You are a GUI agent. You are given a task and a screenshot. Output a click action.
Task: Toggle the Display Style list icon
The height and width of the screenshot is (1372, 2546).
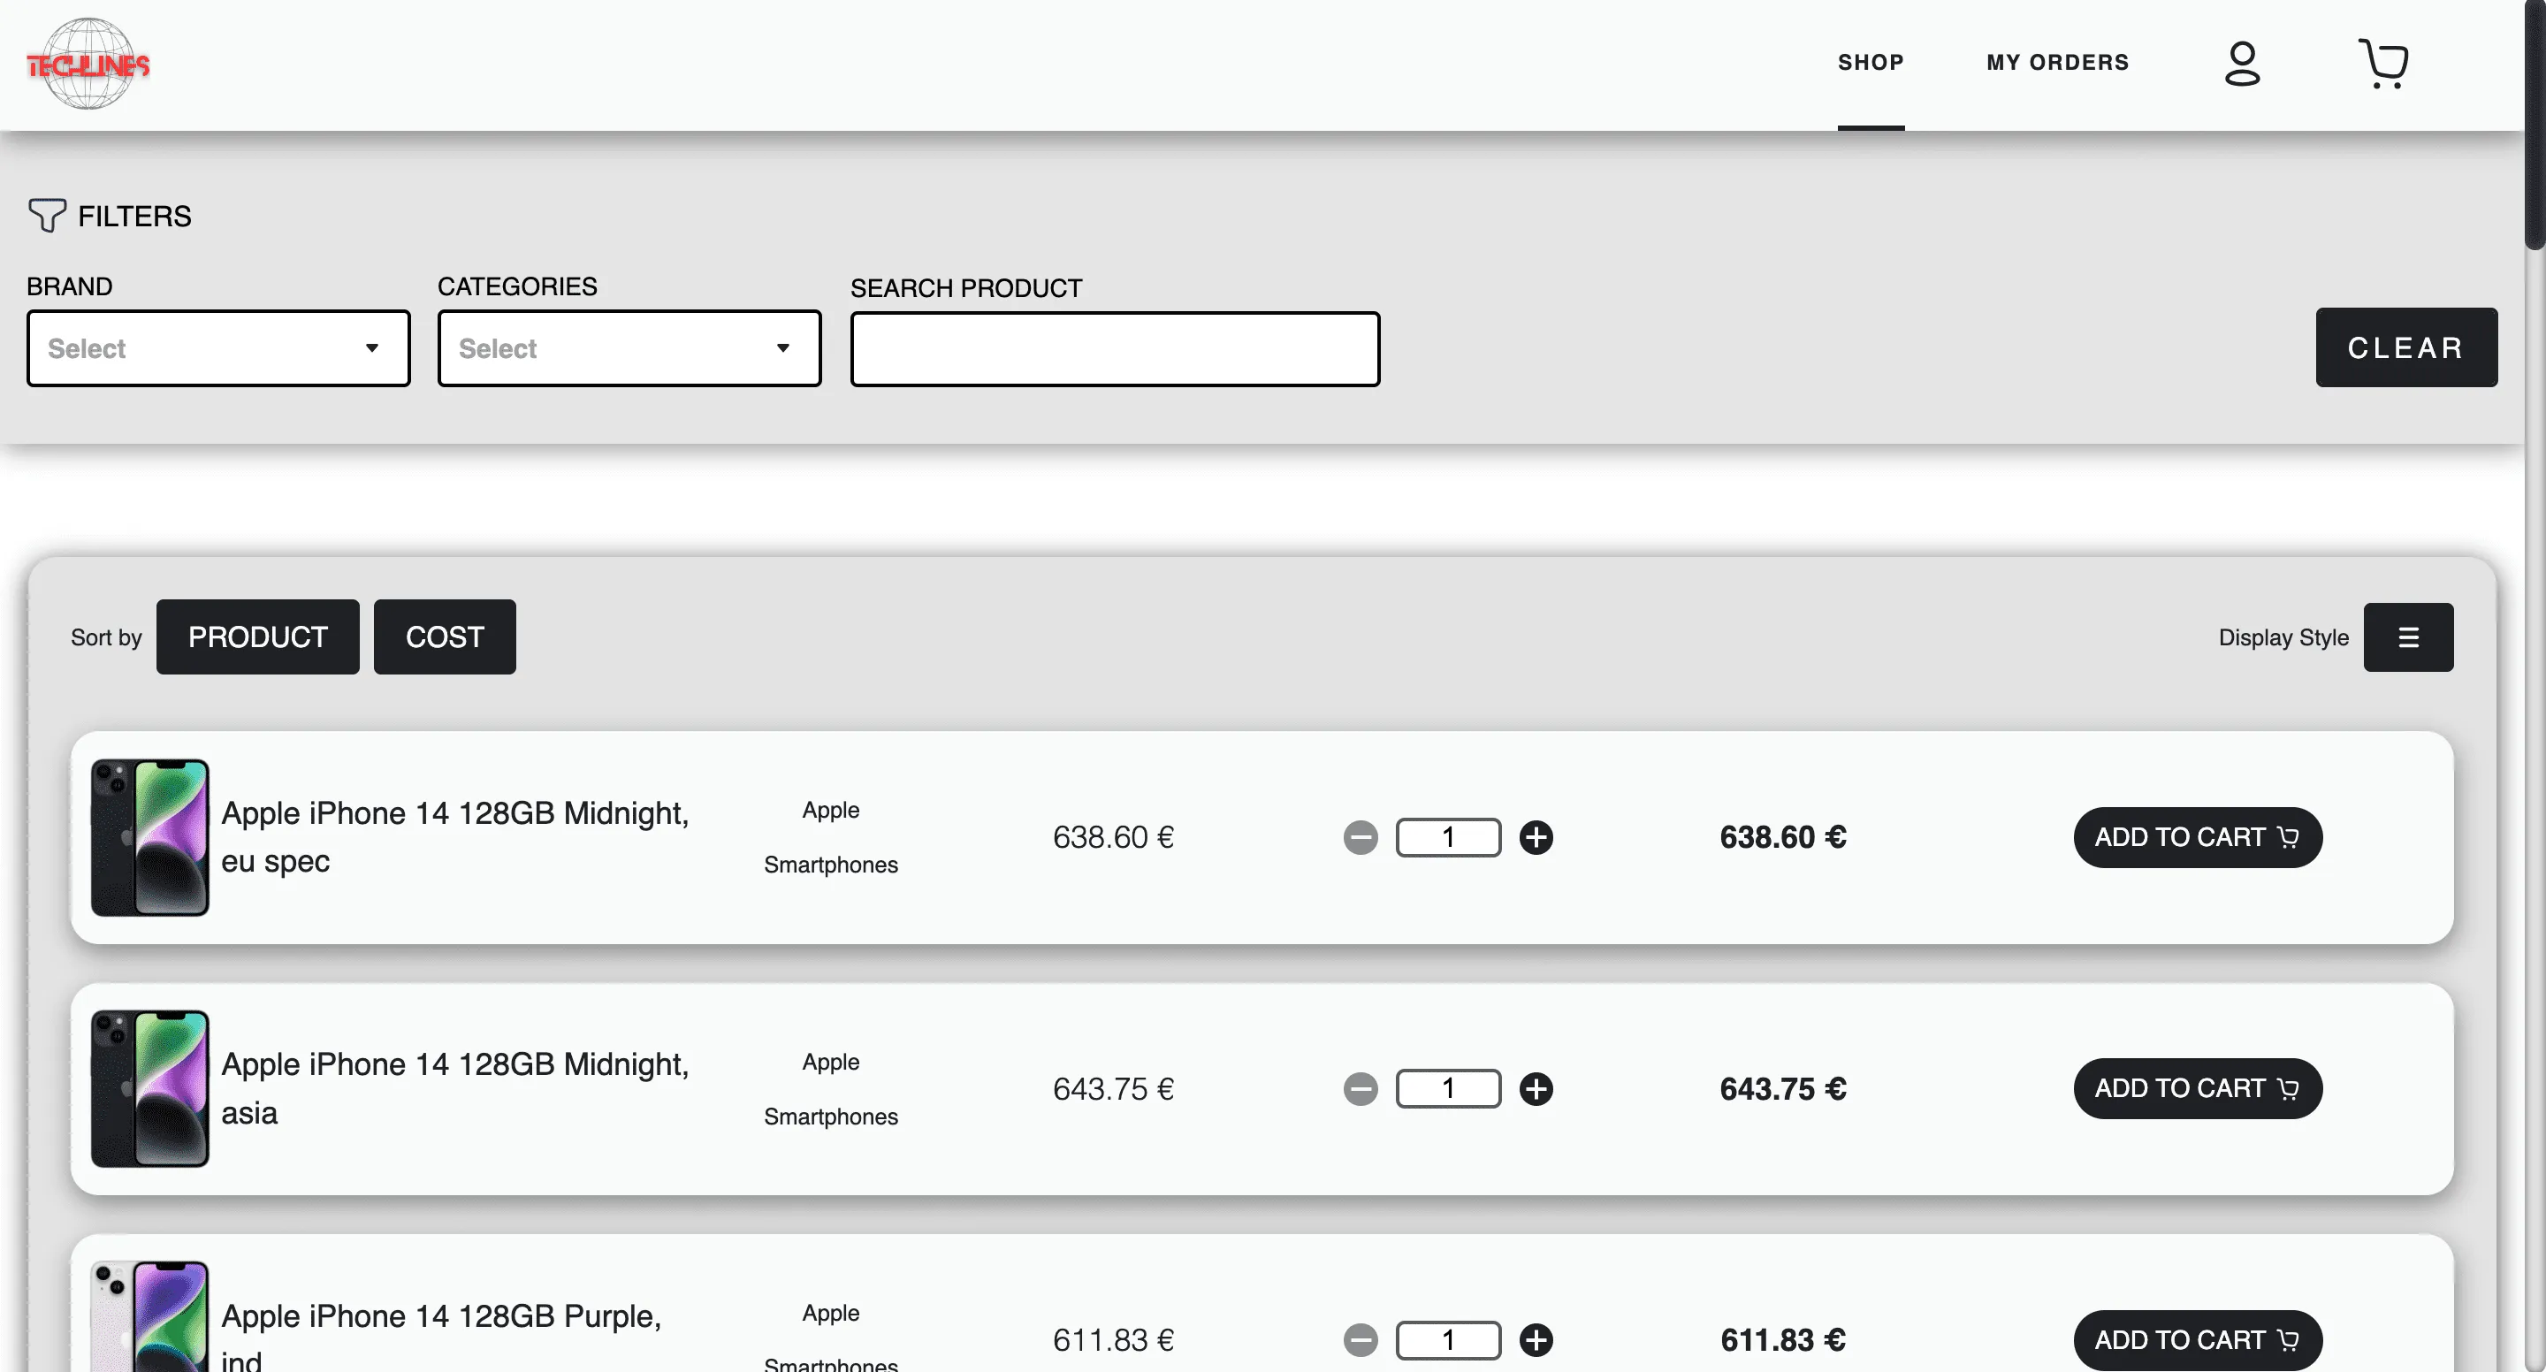[2407, 637]
